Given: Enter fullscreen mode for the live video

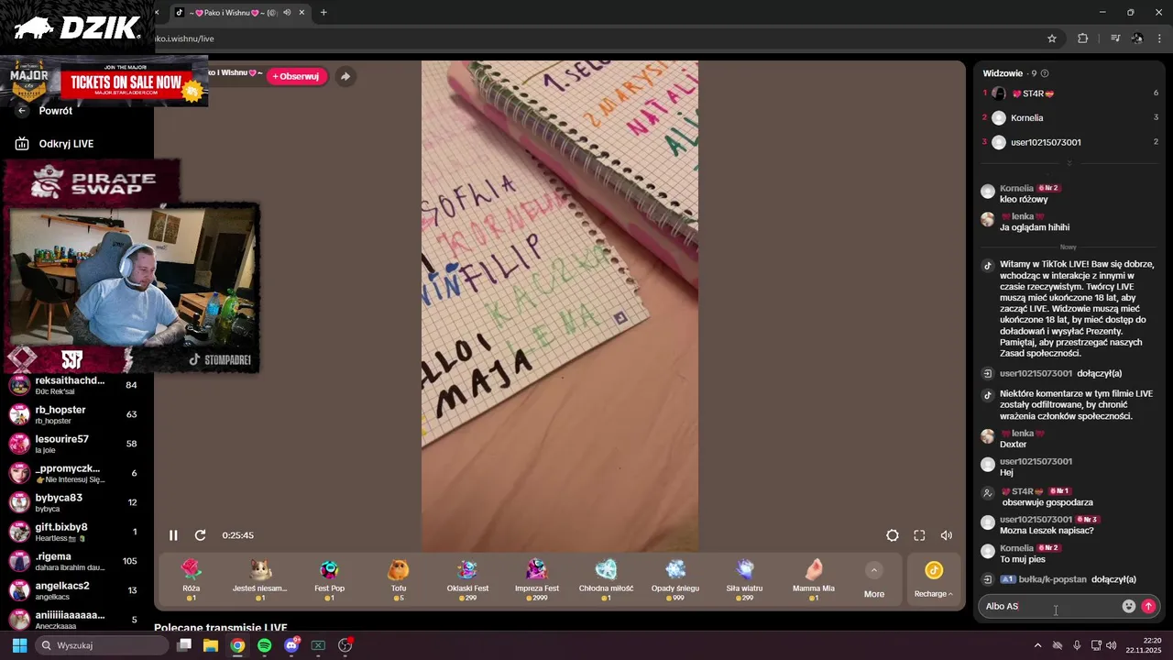Looking at the screenshot, I should 919,535.
